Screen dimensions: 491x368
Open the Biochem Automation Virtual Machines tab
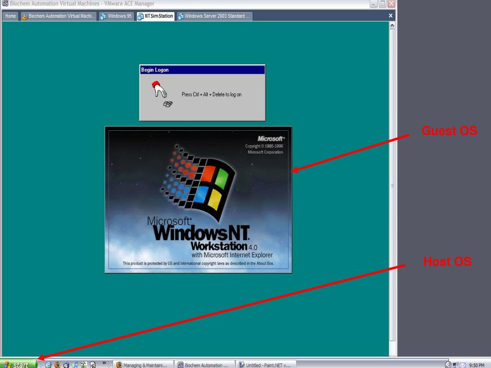click(58, 16)
